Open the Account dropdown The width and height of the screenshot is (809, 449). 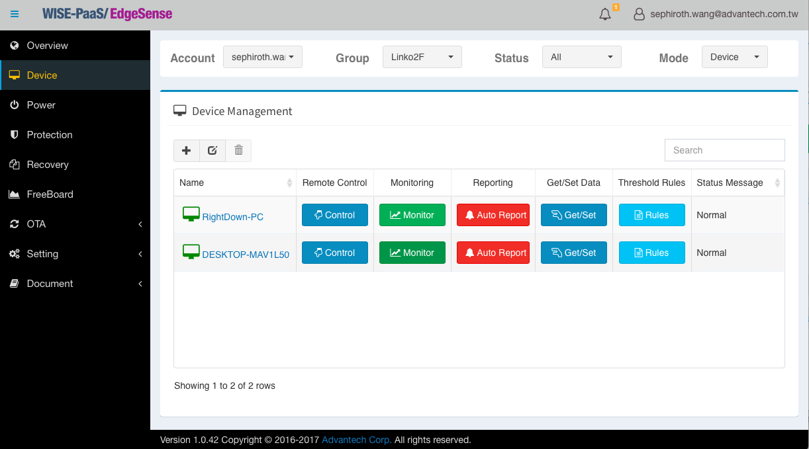(x=263, y=57)
